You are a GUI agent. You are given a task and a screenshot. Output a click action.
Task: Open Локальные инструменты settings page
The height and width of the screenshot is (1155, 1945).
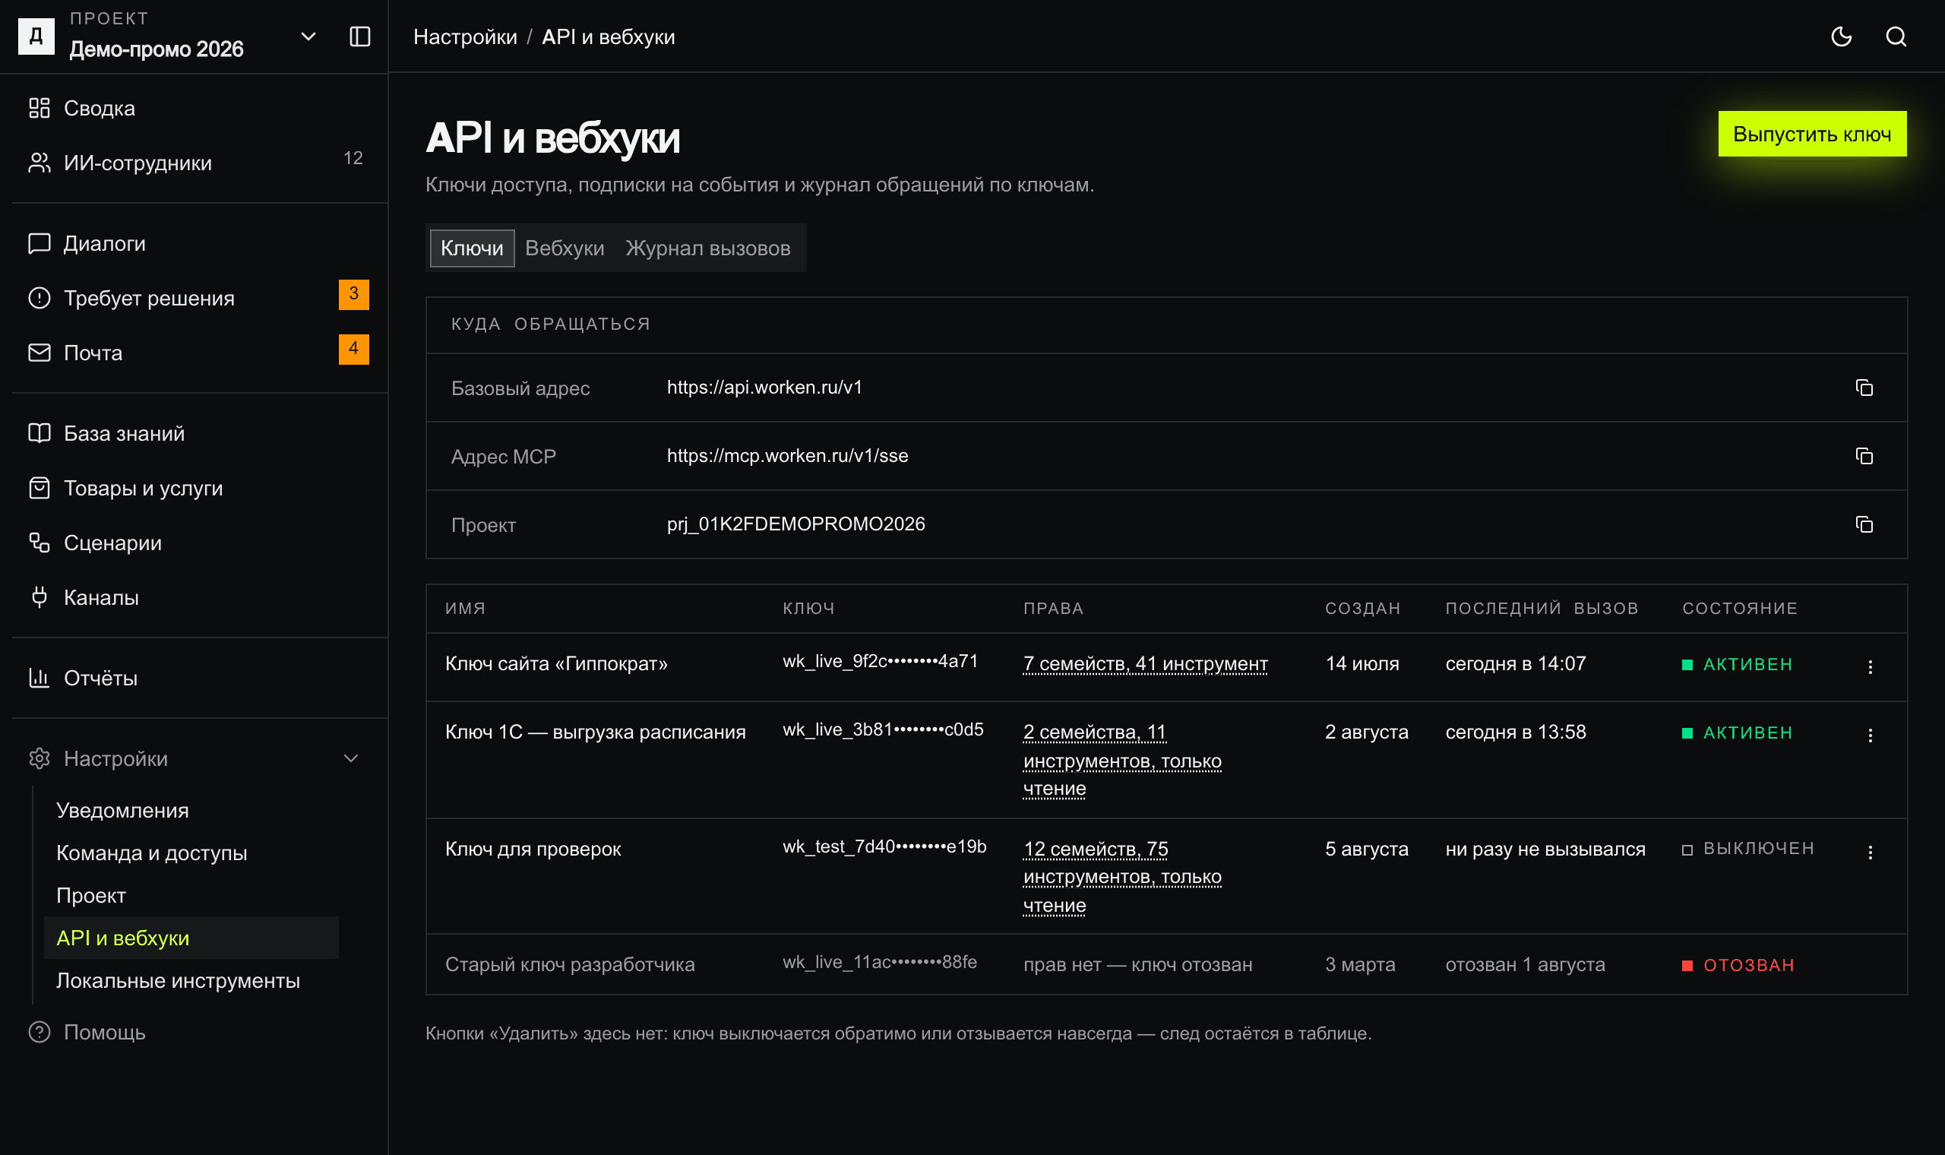191,981
